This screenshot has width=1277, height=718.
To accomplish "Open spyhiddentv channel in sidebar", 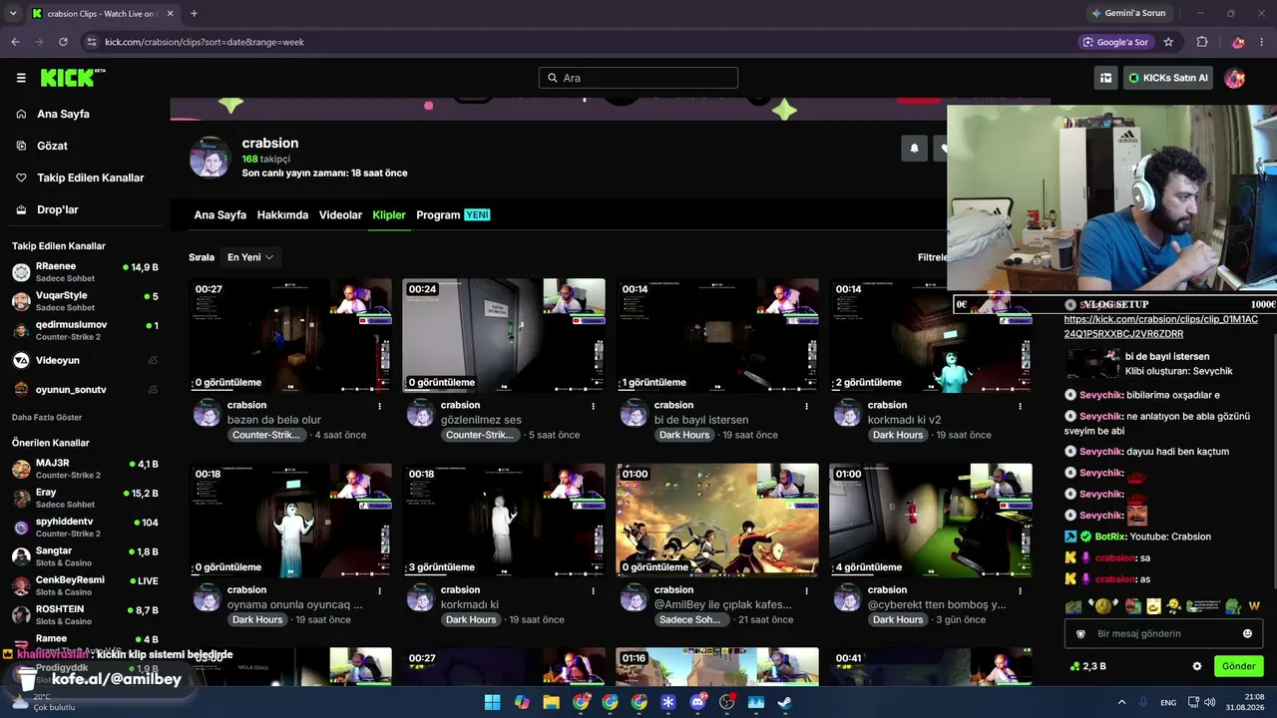I will coord(85,528).
